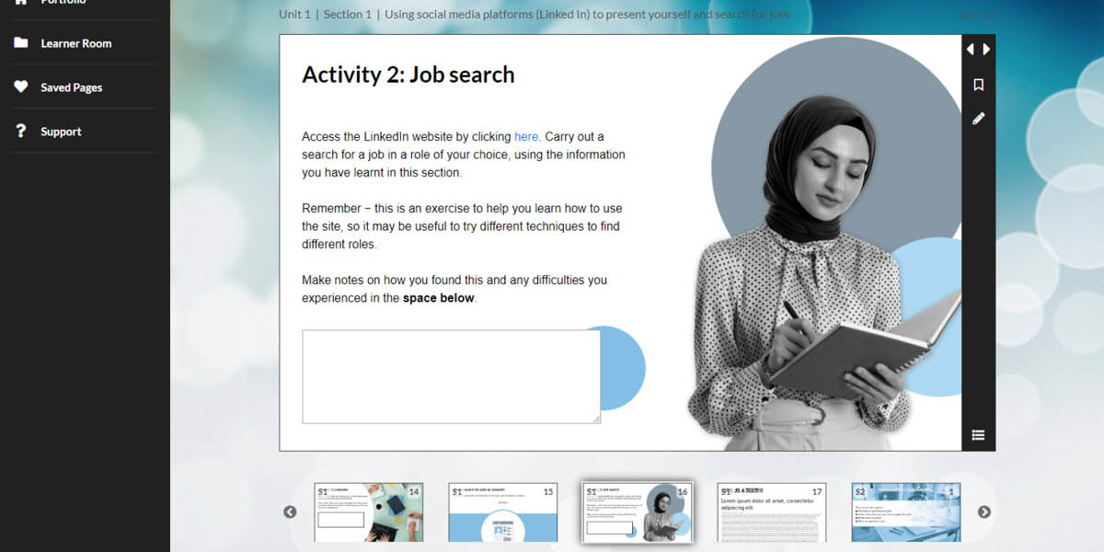The width and height of the screenshot is (1104, 552).
Task: Click the Learner Room folder icon
Action: click(x=21, y=42)
